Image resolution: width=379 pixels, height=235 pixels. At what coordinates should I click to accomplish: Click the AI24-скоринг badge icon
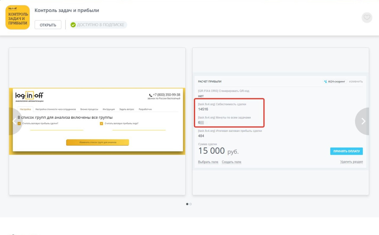pos(326,81)
